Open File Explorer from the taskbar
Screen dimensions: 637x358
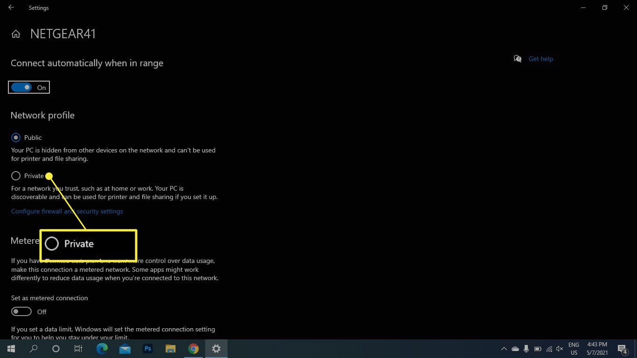[x=170, y=349]
